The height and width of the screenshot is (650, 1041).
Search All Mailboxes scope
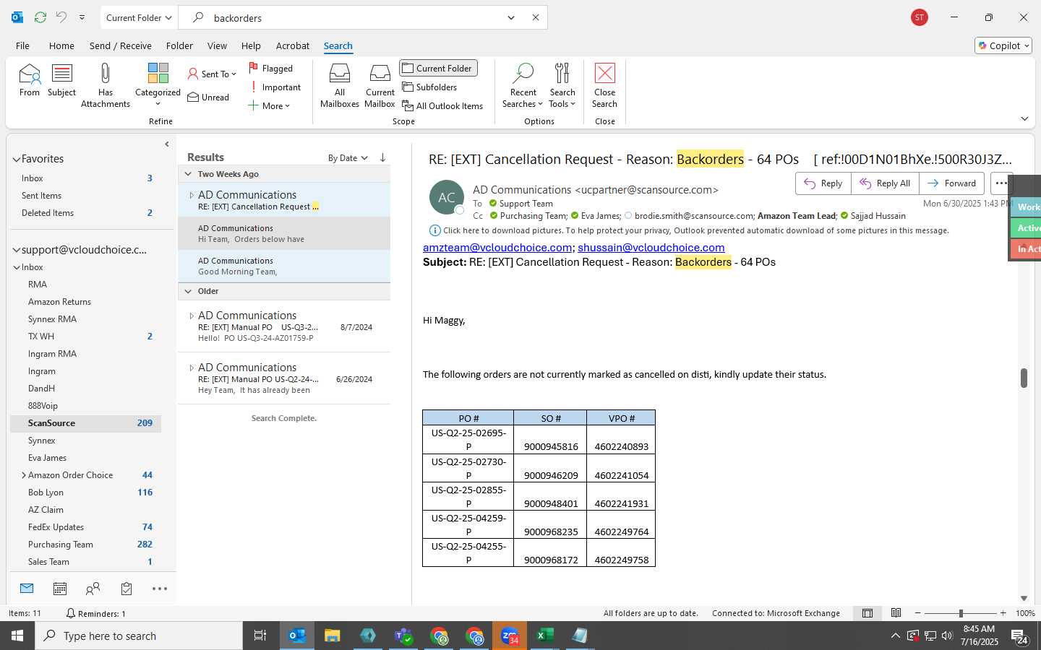(340, 85)
